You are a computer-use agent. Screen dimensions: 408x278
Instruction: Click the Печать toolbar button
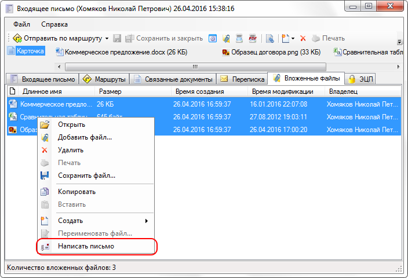(x=329, y=38)
